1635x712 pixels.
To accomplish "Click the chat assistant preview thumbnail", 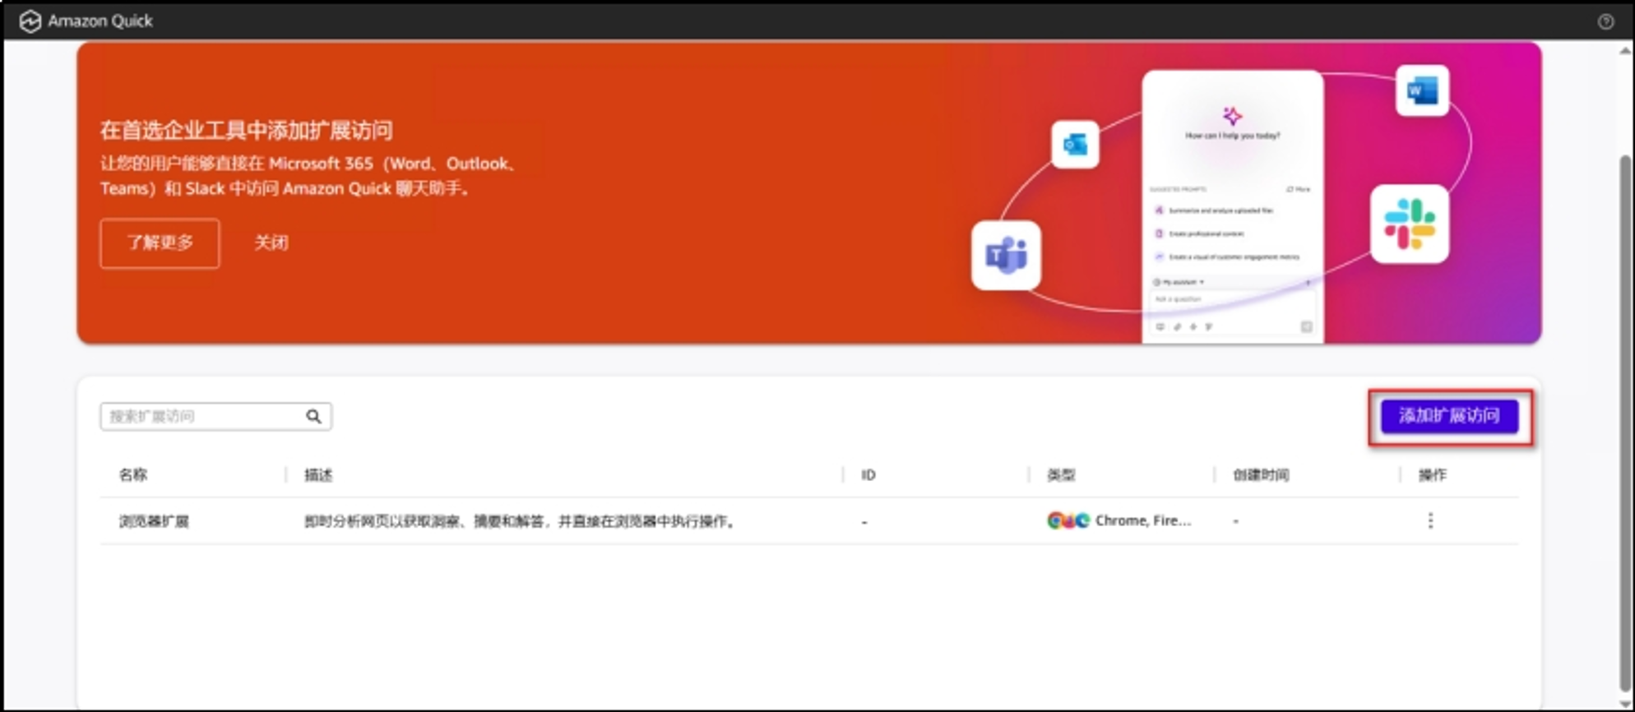I will (x=1232, y=206).
